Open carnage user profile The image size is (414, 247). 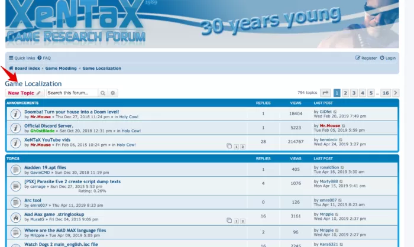(38, 187)
